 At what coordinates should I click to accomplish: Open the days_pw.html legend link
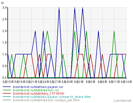(x=46, y=100)
